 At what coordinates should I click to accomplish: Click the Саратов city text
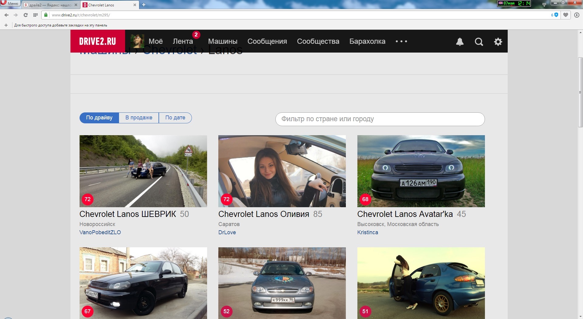tap(229, 224)
